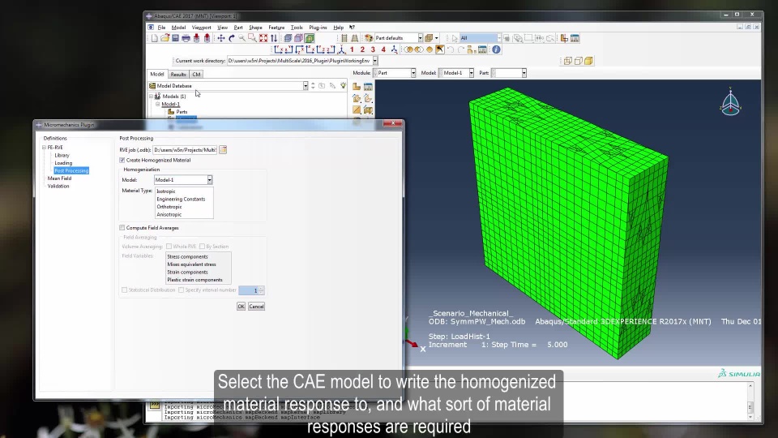Open the Model Database tree dropdown
This screenshot has width=778, height=438.
pyautogui.click(x=306, y=86)
